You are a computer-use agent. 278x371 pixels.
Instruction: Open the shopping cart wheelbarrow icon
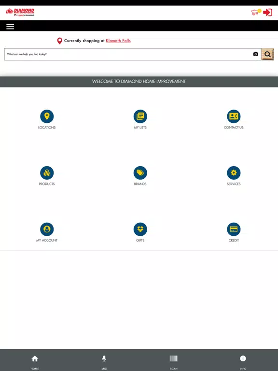coord(256,12)
